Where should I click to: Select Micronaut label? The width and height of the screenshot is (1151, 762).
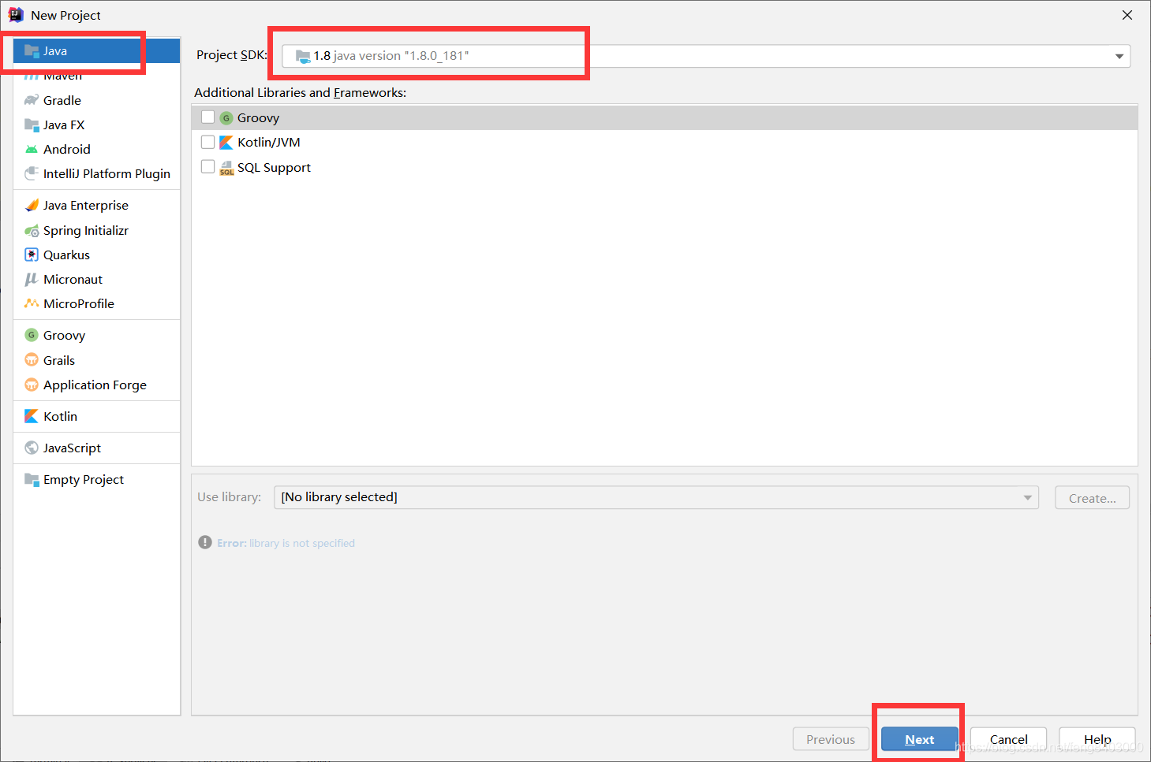[x=73, y=279]
